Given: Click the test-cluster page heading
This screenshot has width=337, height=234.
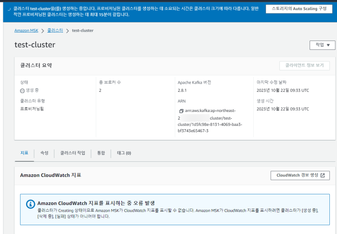Looking at the screenshot, I should click(x=35, y=45).
